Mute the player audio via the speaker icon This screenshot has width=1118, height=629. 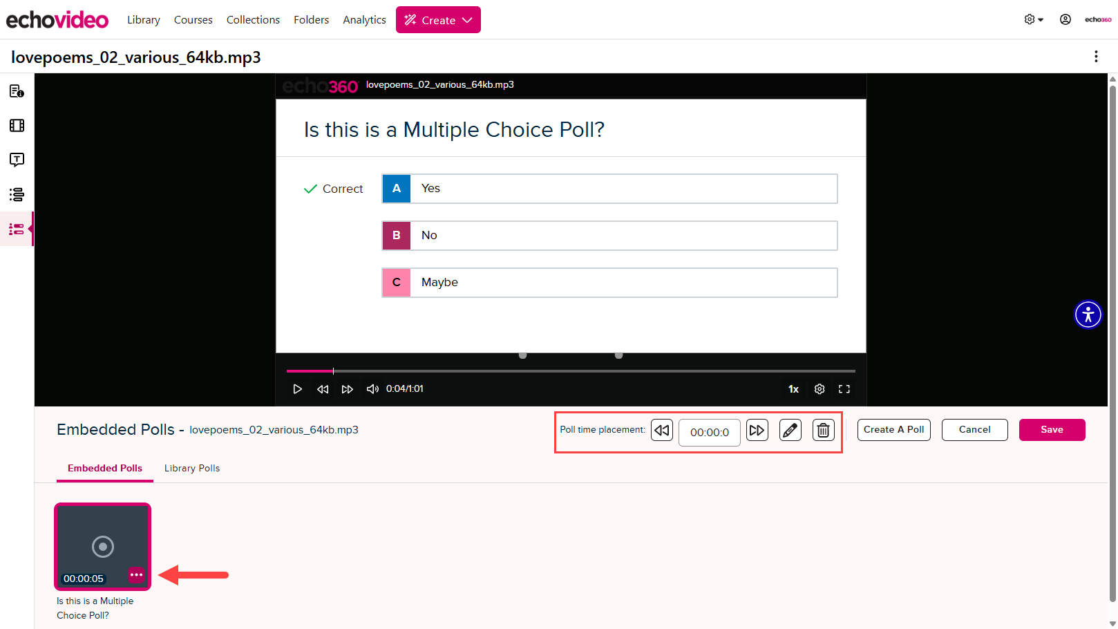click(x=372, y=388)
